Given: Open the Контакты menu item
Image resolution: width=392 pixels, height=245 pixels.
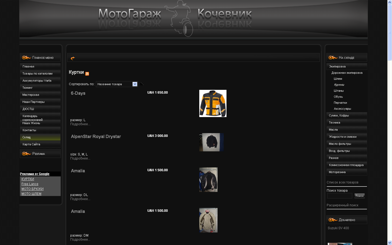Looking at the screenshot, I should (x=40, y=130).
